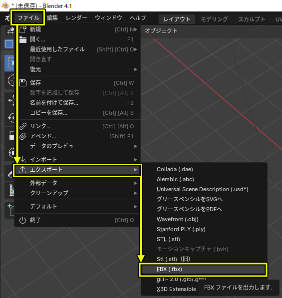Select the Rotate tool icon
The height and width of the screenshot is (298, 282).
click(x=9, y=118)
